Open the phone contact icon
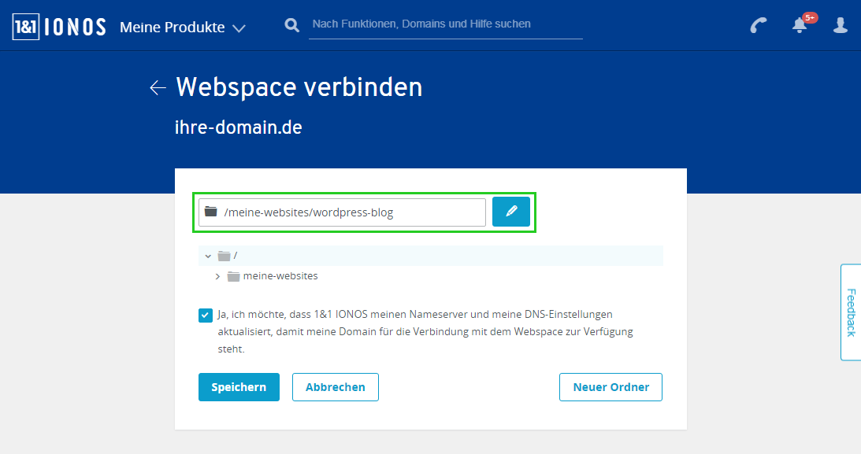The height and width of the screenshot is (454, 861). click(759, 25)
